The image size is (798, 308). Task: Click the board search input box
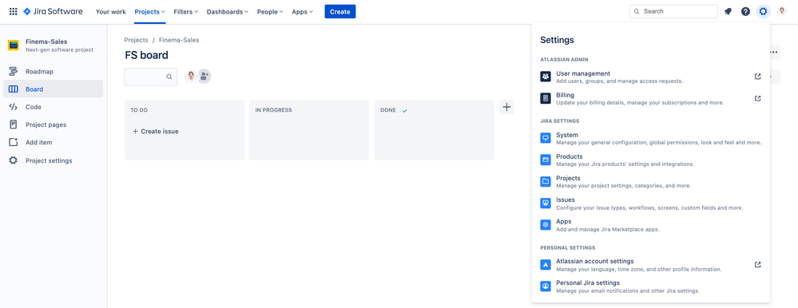(x=151, y=77)
